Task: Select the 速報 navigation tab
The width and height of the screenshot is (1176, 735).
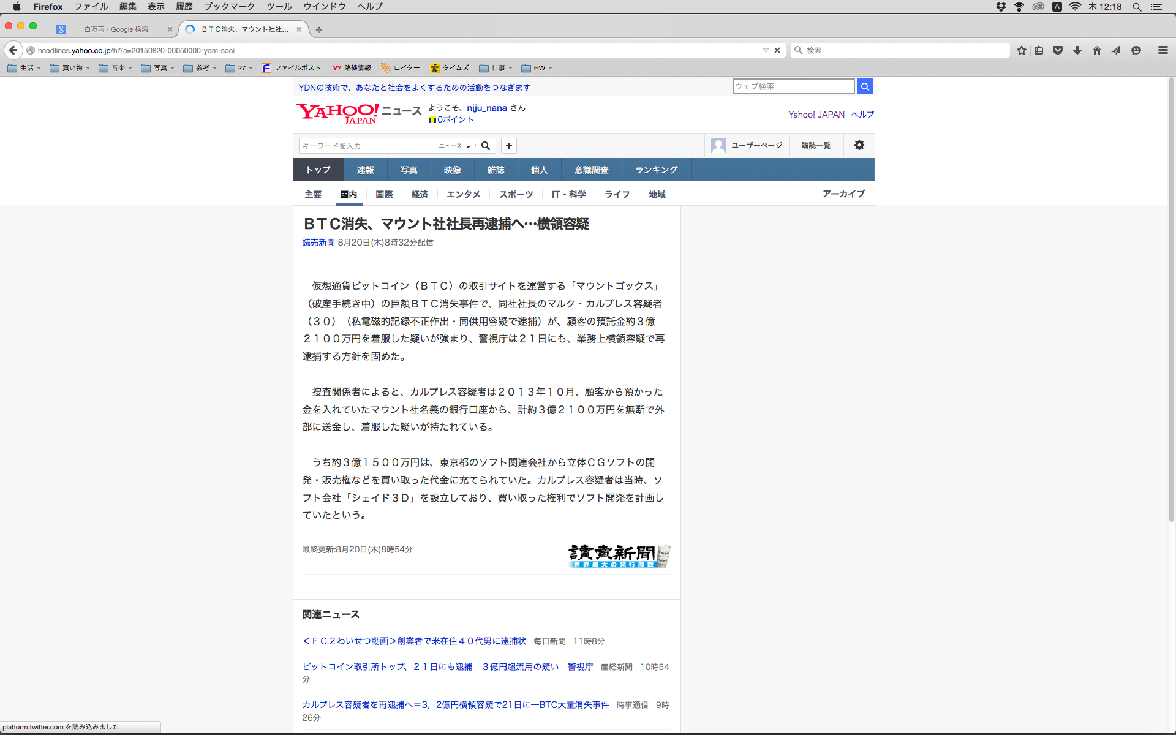Action: click(x=365, y=170)
